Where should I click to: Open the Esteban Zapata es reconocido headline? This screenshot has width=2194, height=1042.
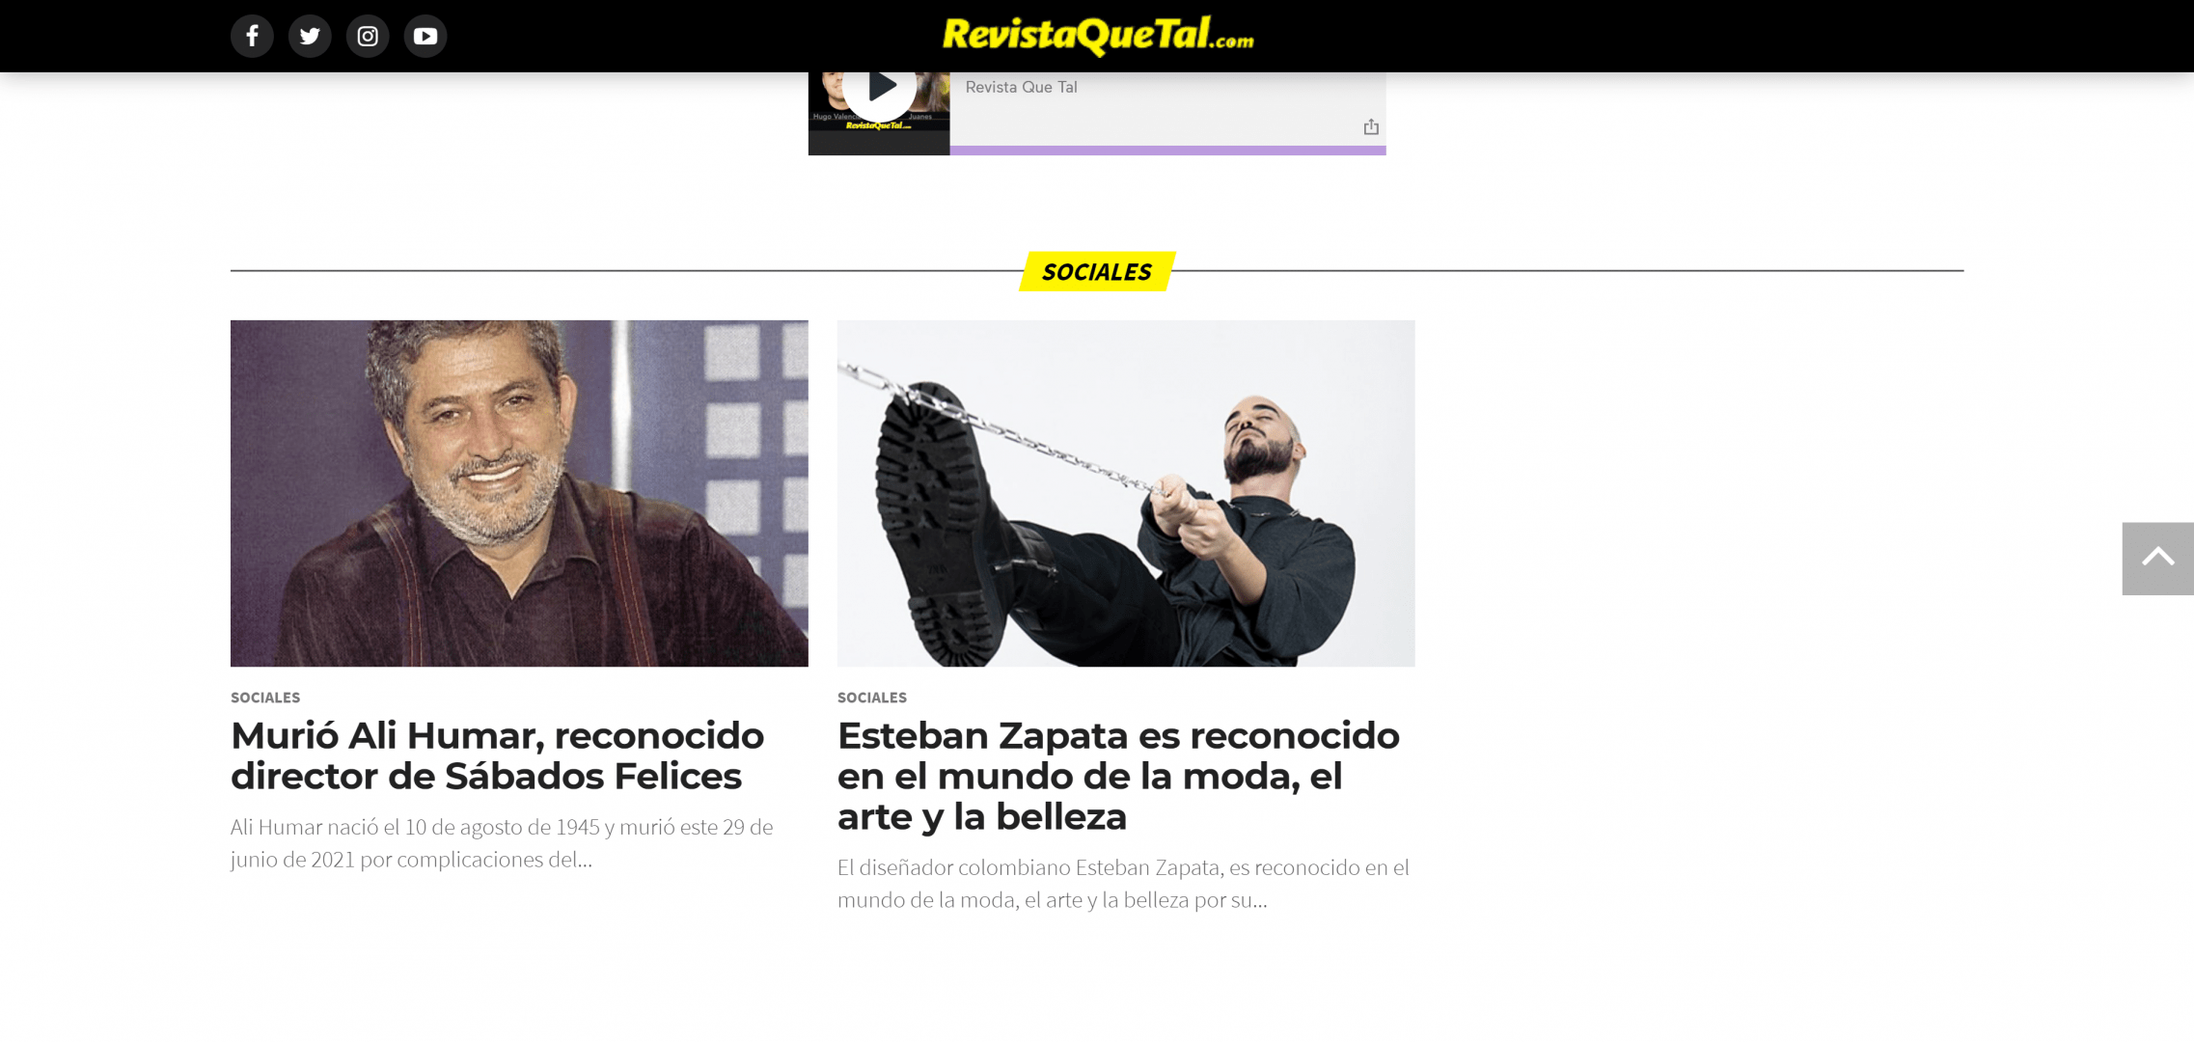1118,776
